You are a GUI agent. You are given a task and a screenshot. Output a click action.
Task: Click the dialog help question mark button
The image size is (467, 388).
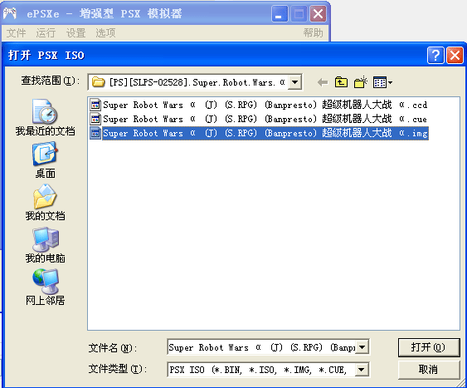click(x=435, y=55)
